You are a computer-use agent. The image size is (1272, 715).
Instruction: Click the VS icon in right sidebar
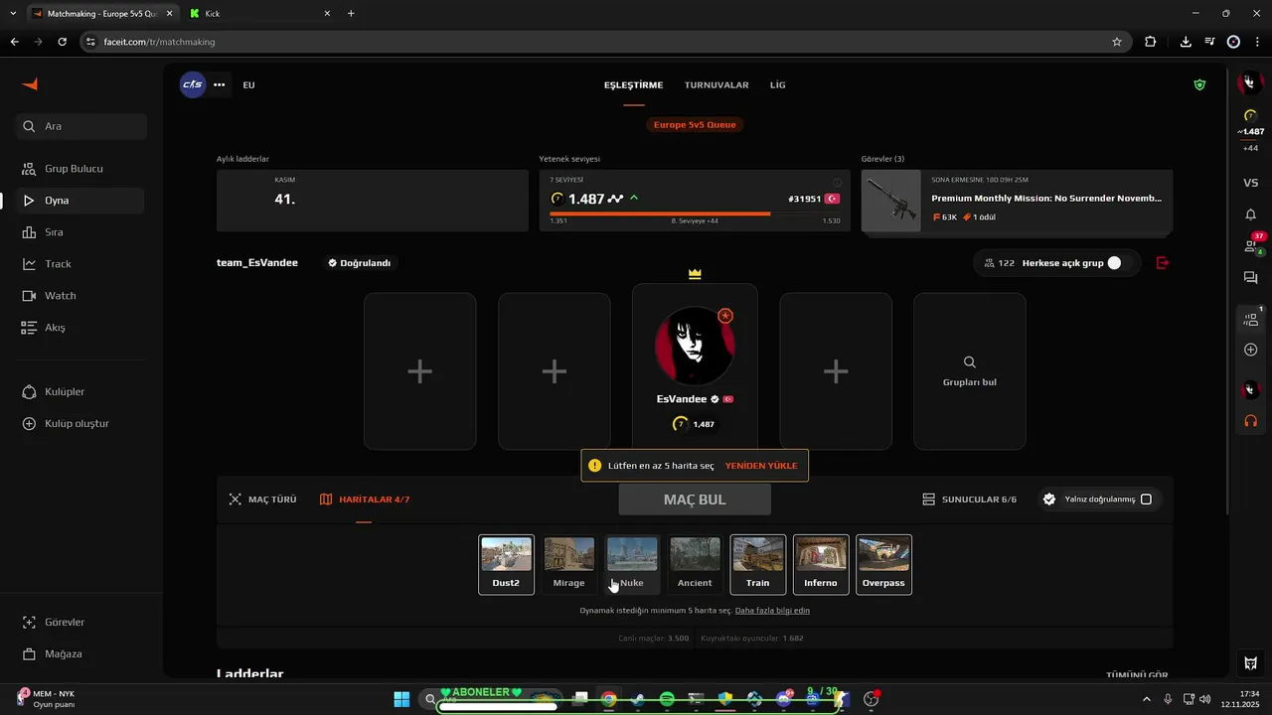point(1251,183)
